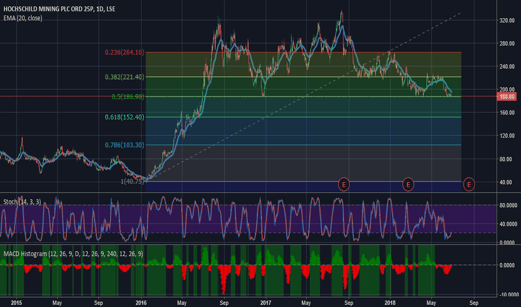Click the rightmost earnings E marker near Sep 2018
The height and width of the screenshot is (307, 521).
469,184
